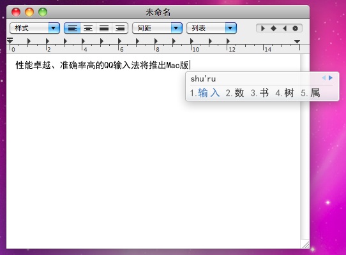The image size is (346, 255).
Task: Click the tab stop marker at ruler 6
Action: click(x=119, y=41)
